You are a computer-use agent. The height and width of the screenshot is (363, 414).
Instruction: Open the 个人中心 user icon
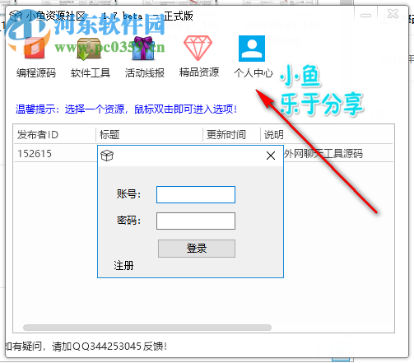click(x=252, y=49)
